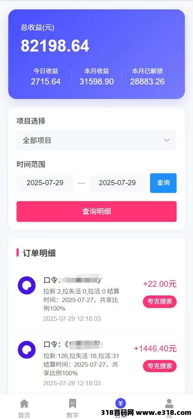193x419 pixels.
Task: Tap the Quark logo on the +1446.40元 order
Action: 27,350
